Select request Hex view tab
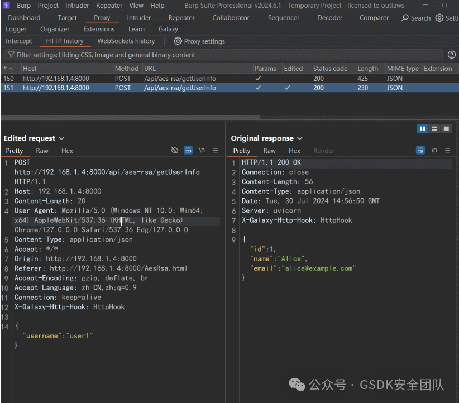This screenshot has width=459, height=403. [67, 151]
